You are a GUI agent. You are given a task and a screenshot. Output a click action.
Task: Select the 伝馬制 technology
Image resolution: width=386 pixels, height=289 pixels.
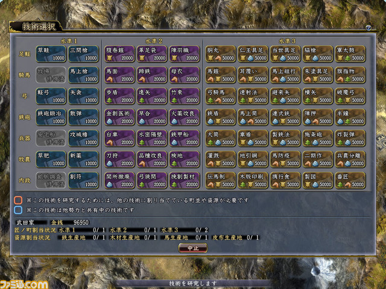[x=220, y=181]
